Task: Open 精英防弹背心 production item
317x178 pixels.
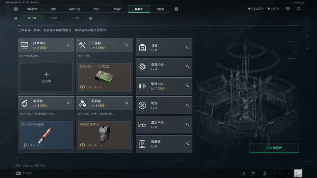Action: pyautogui.click(x=104, y=135)
